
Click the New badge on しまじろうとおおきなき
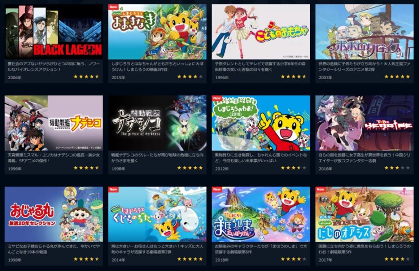click(113, 7)
